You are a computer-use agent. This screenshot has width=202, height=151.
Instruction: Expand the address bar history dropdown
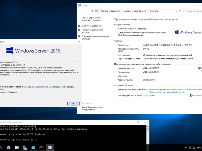(x=176, y=11)
